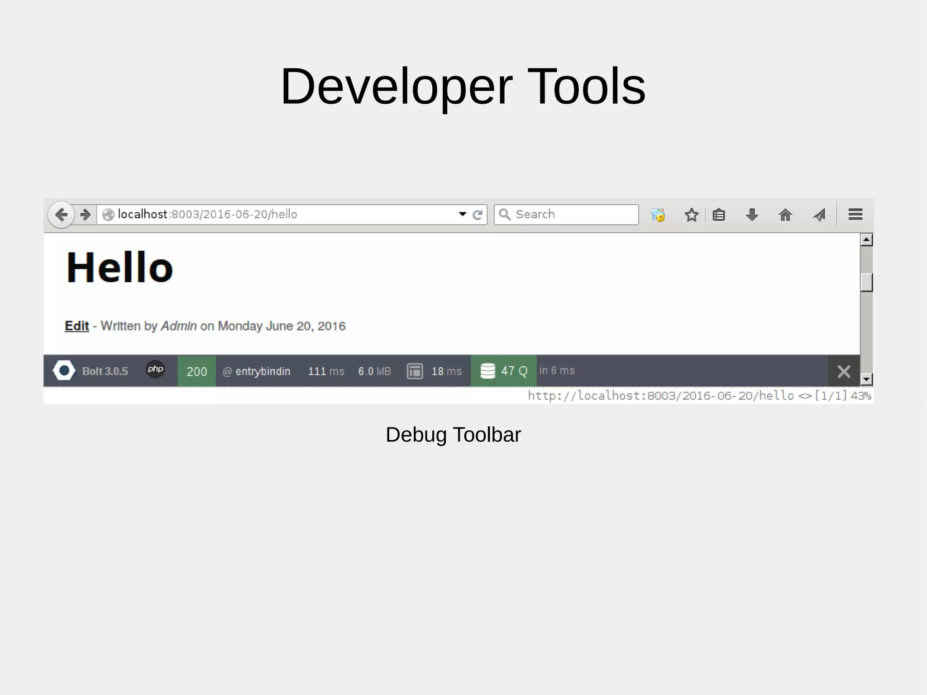Show bookmarks list icon

(719, 215)
